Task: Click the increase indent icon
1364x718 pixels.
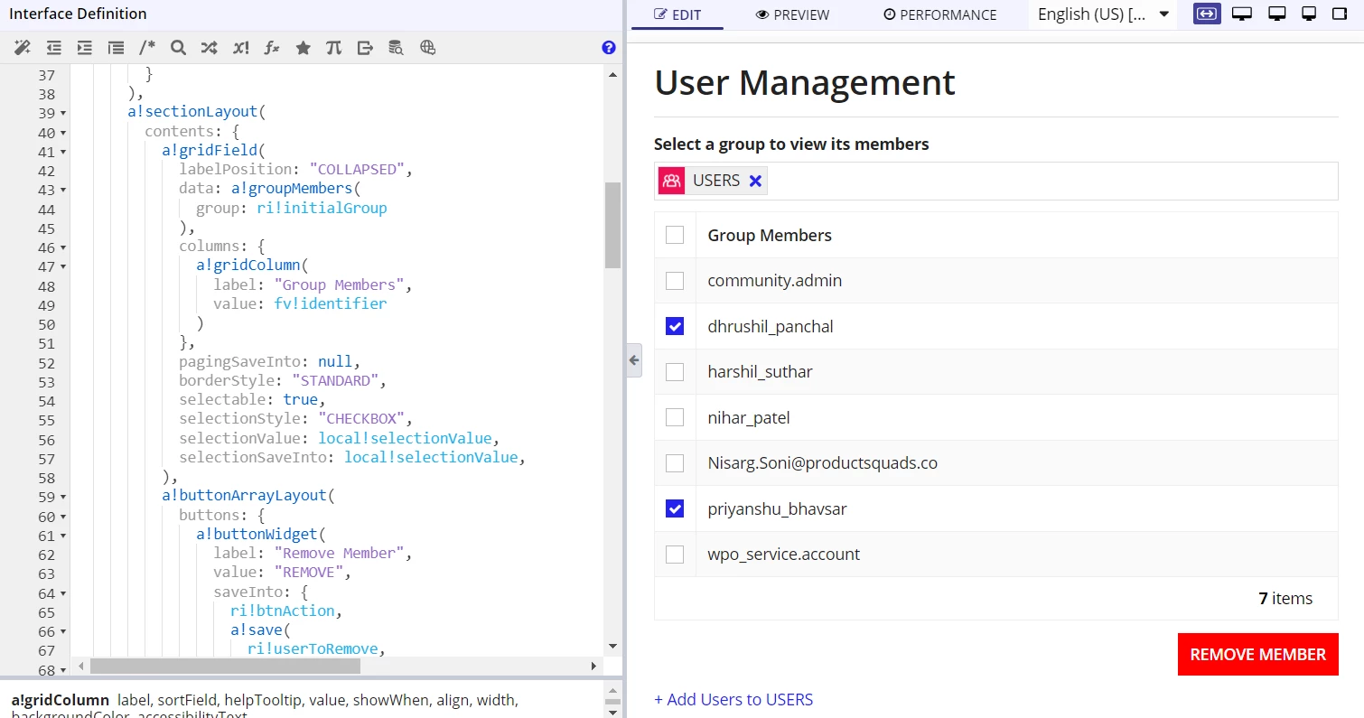Action: tap(85, 48)
